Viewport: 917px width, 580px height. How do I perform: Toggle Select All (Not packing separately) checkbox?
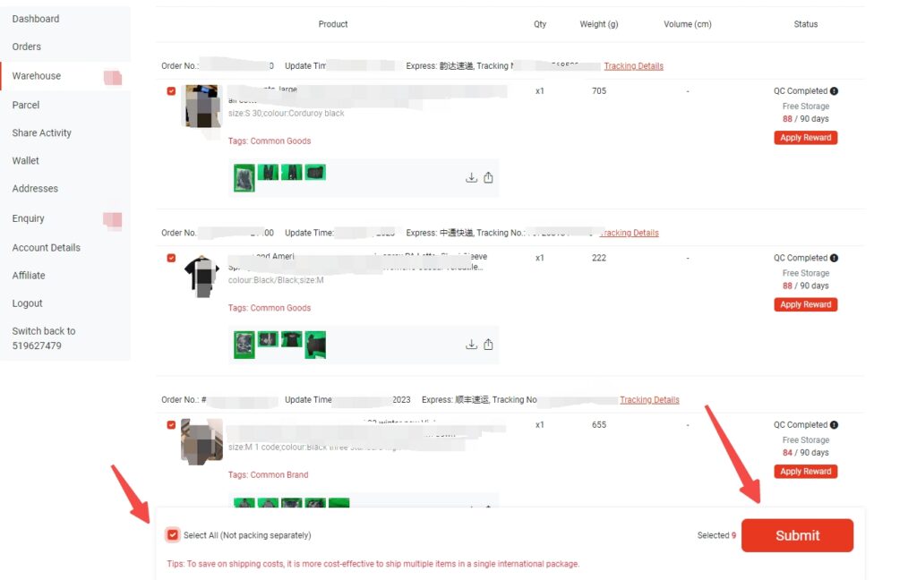click(x=173, y=534)
